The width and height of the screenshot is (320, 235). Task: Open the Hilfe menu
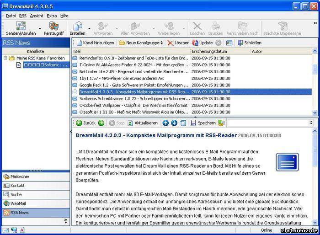(x=64, y=16)
